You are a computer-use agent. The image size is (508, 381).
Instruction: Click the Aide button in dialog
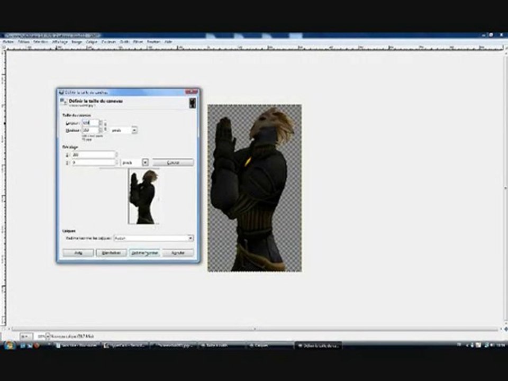coord(78,253)
